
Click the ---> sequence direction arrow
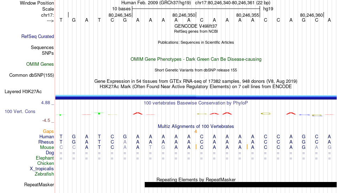point(50,21)
